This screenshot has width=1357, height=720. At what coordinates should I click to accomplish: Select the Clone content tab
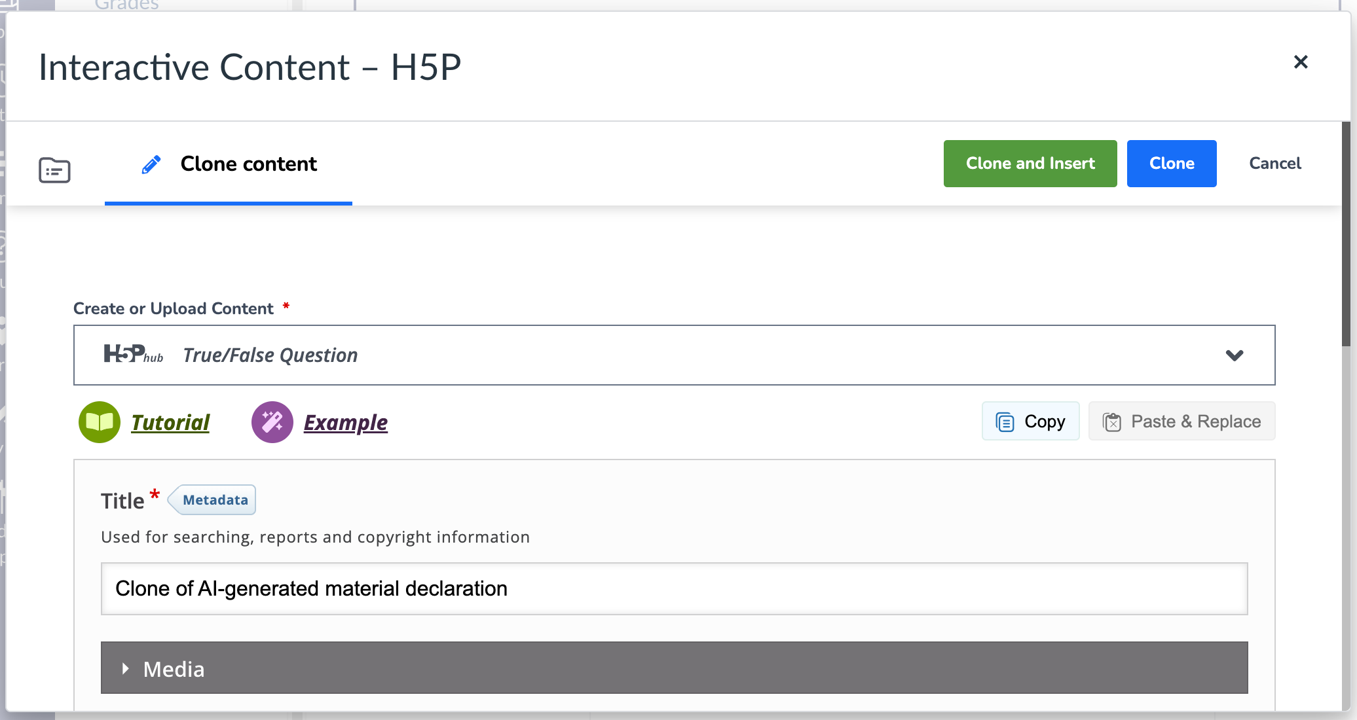(229, 164)
